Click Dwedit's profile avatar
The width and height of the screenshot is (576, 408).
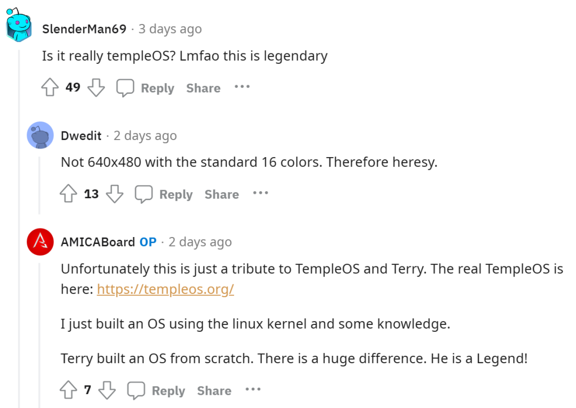click(41, 135)
